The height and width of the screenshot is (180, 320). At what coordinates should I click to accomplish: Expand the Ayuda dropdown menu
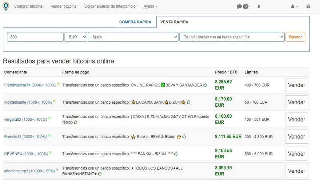[151, 6]
